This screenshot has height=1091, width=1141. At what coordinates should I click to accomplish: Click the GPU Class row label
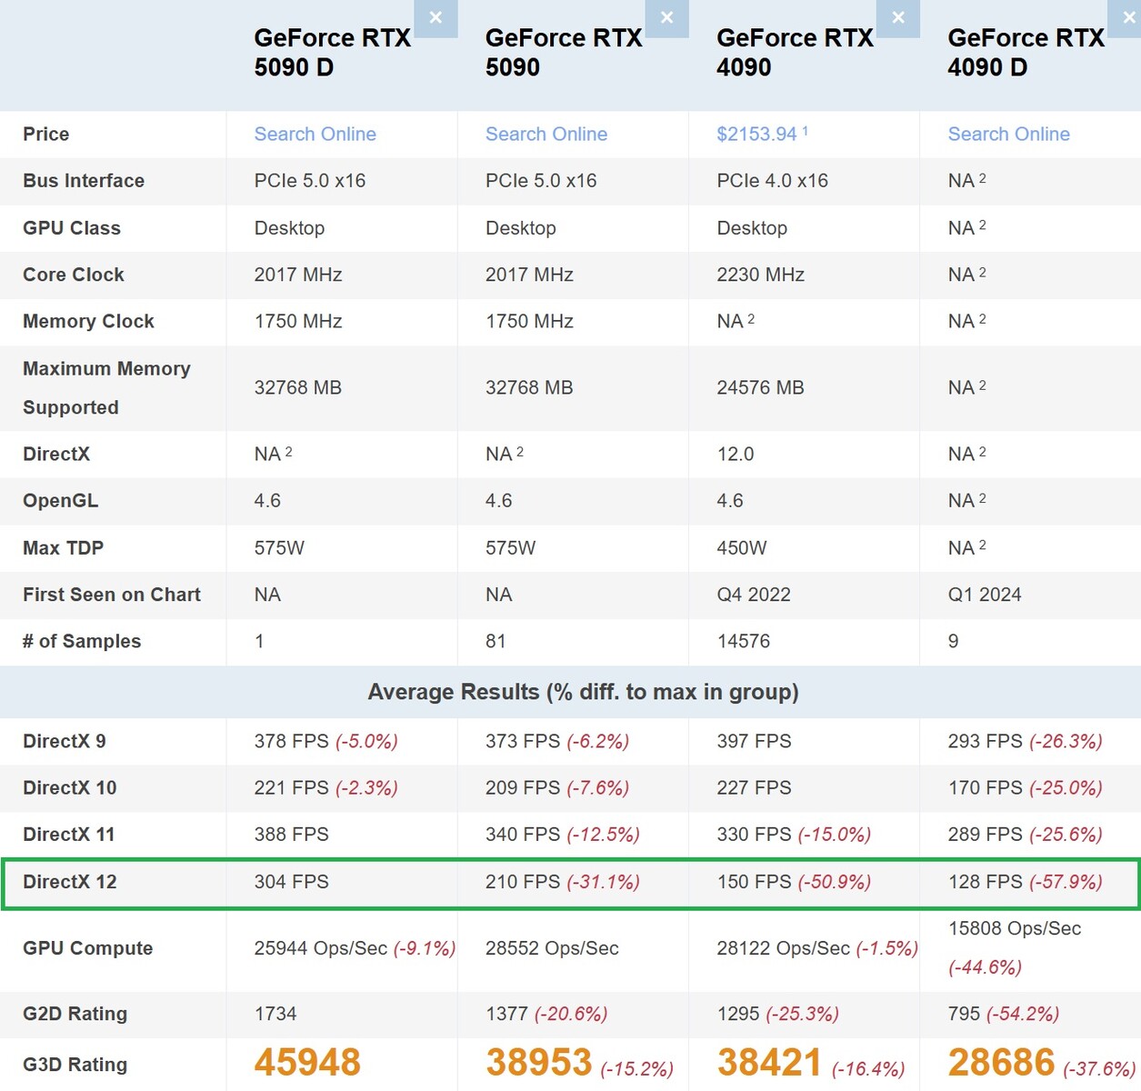coord(72,228)
